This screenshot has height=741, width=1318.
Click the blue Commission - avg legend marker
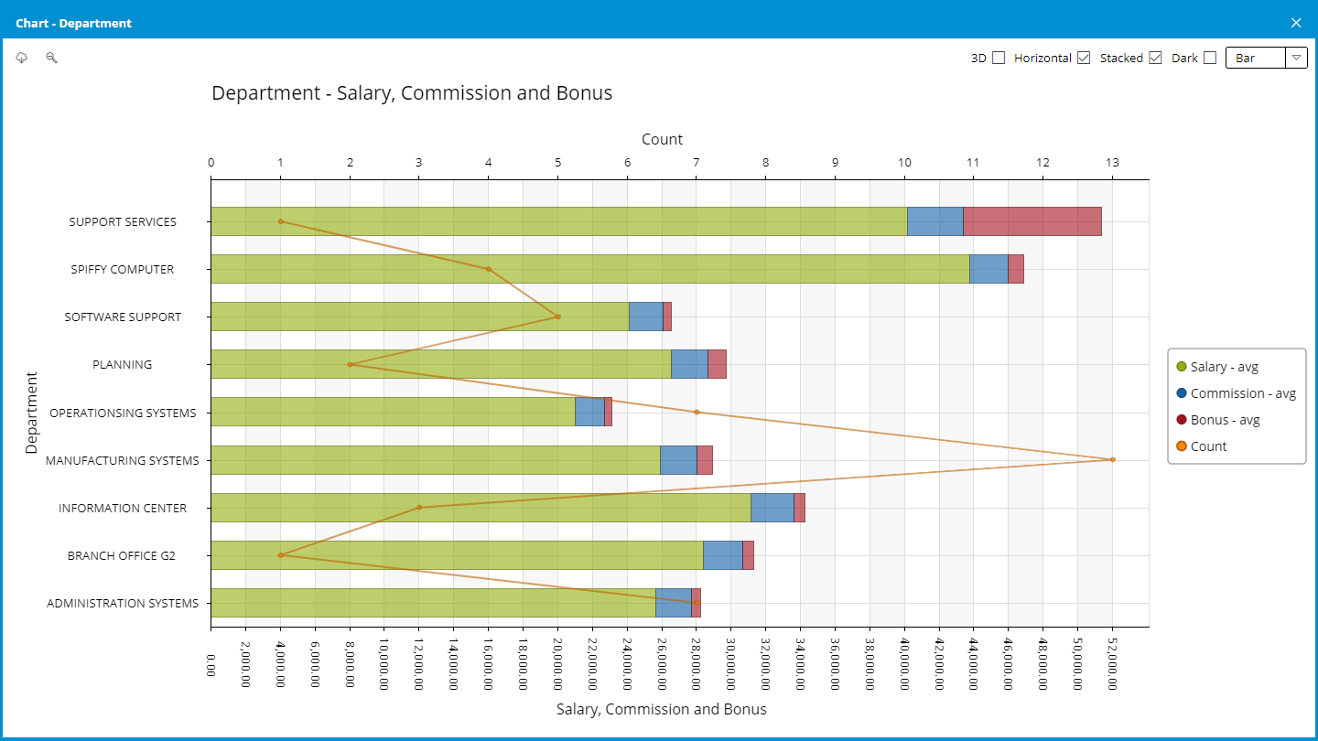[x=1181, y=393]
